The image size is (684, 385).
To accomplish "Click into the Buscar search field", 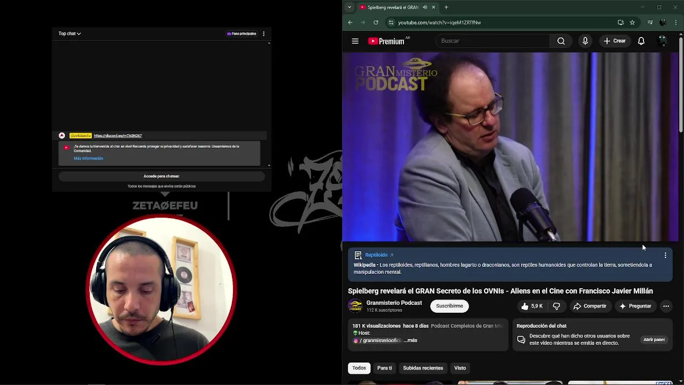I will (492, 41).
